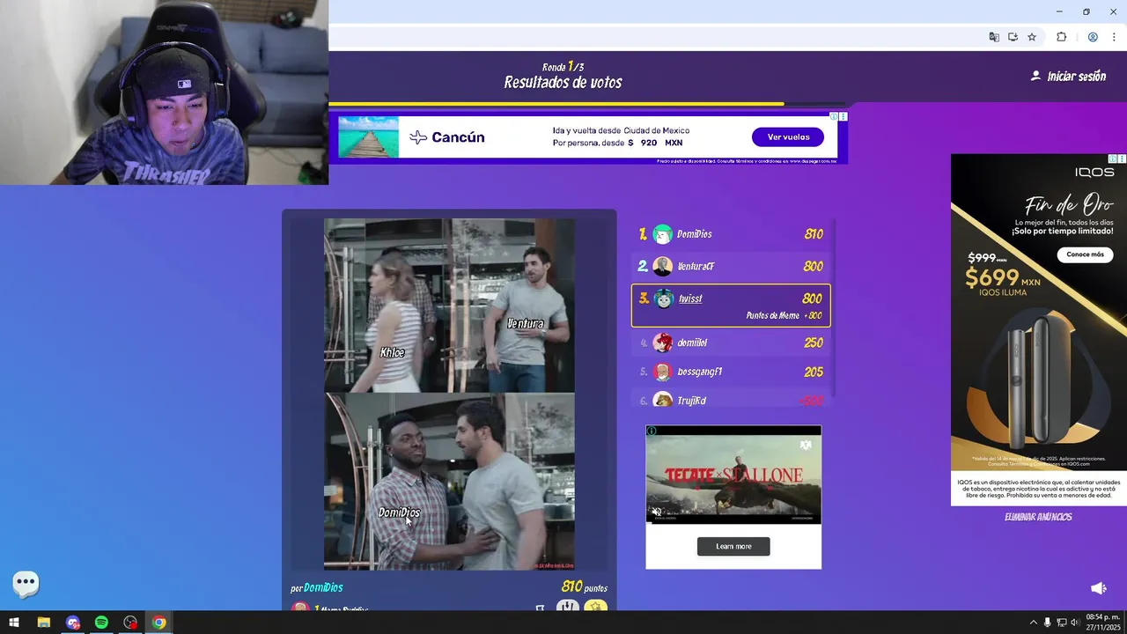
Task: Open Spotify from the taskbar
Action: point(101,623)
